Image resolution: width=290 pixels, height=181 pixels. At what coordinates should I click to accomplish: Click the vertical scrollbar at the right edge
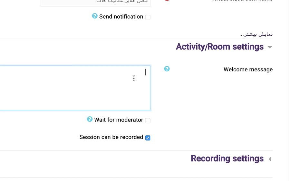point(289,90)
